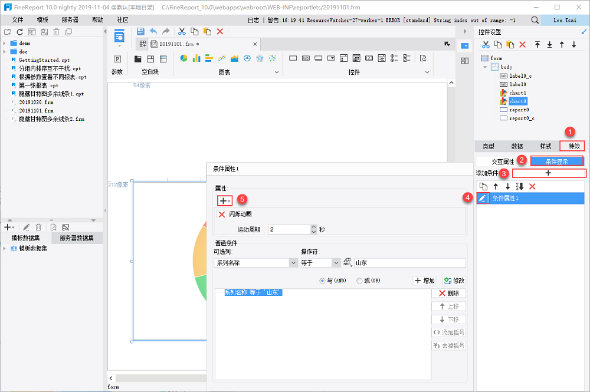The image size is (590, 392).
Task: Switch to the 样式 tab
Action: (546, 146)
